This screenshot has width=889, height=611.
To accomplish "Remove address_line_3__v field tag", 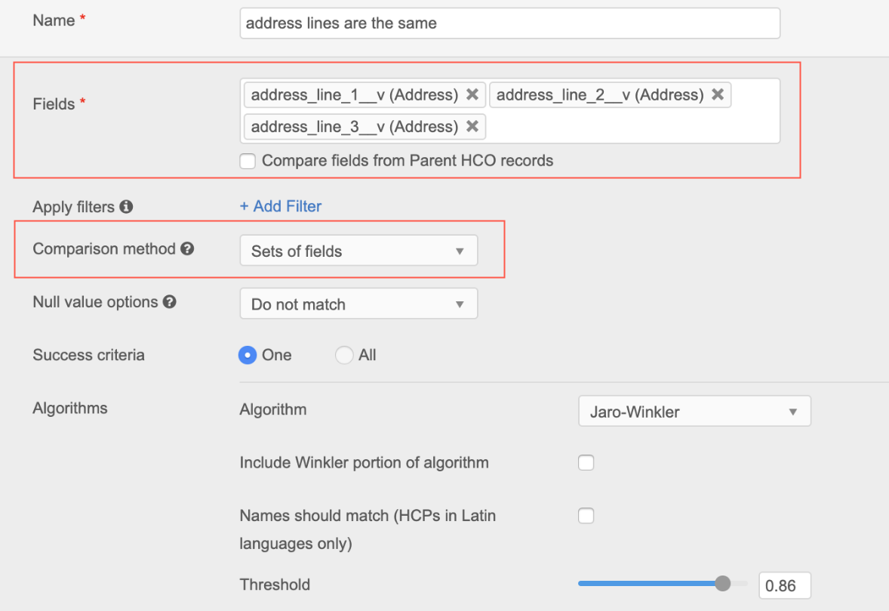I will point(472,126).
